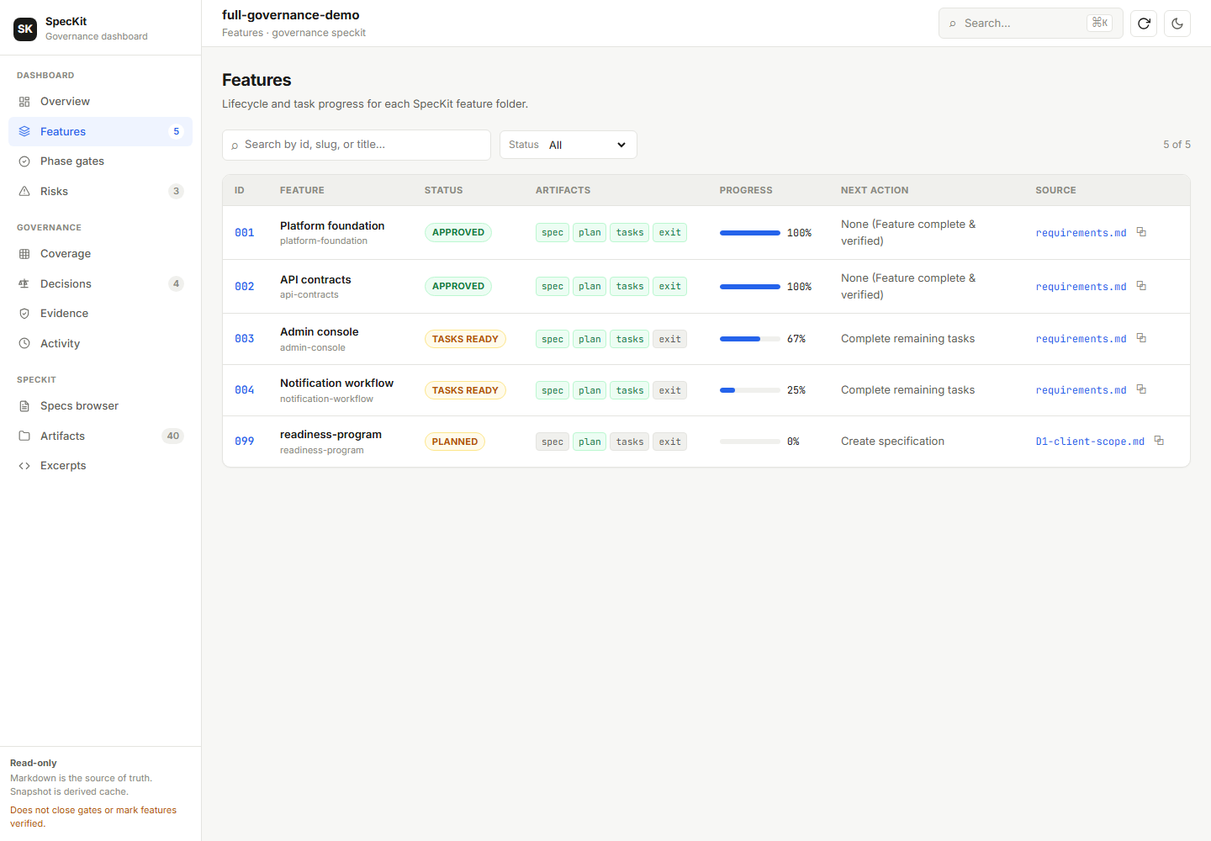Click the PLANNED status badge
The width and height of the screenshot is (1211, 841).
[x=455, y=442]
